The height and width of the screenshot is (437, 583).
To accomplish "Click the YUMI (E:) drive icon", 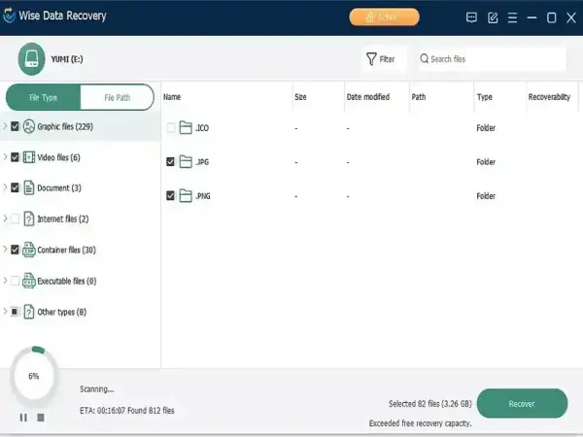I will [32, 59].
